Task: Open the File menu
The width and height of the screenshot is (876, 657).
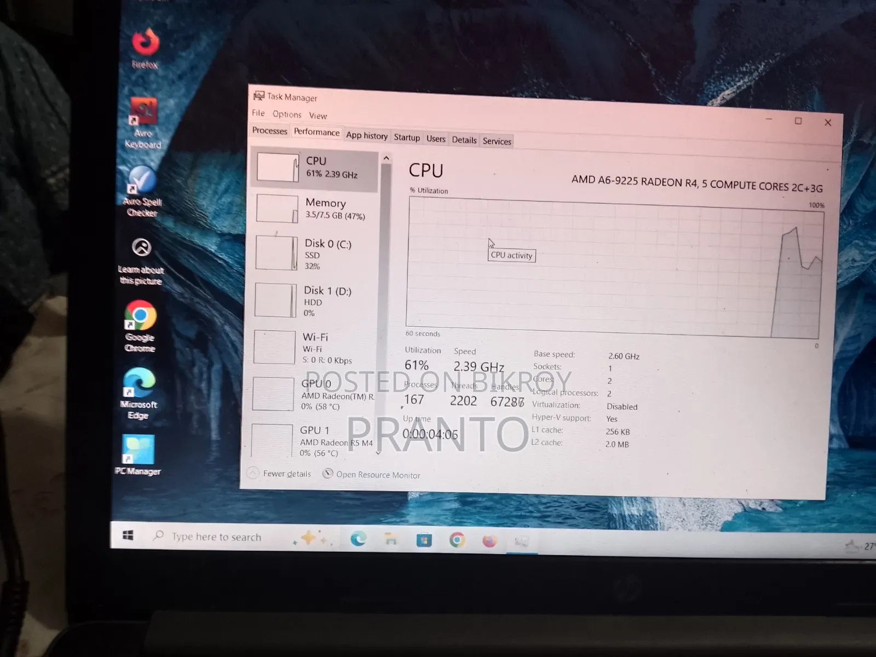Action: click(x=258, y=113)
